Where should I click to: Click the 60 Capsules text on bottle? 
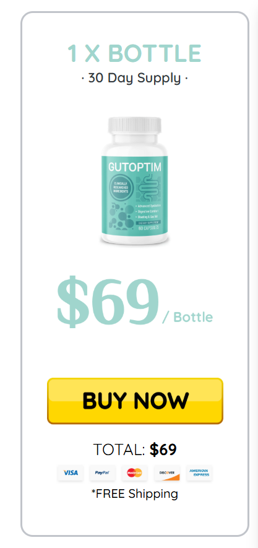pos(149,227)
